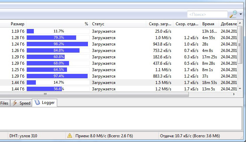Click the yellow network warning icon

[x=70, y=136]
